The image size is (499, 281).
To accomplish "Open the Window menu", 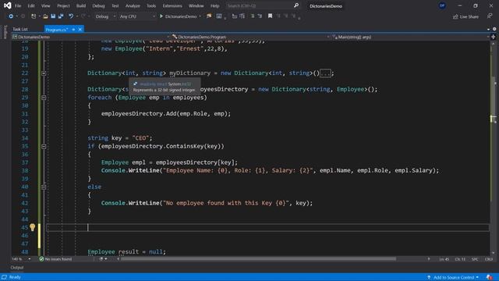I will tap(196, 5).
